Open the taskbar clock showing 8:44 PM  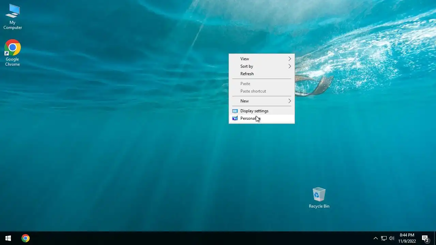pyautogui.click(x=407, y=238)
